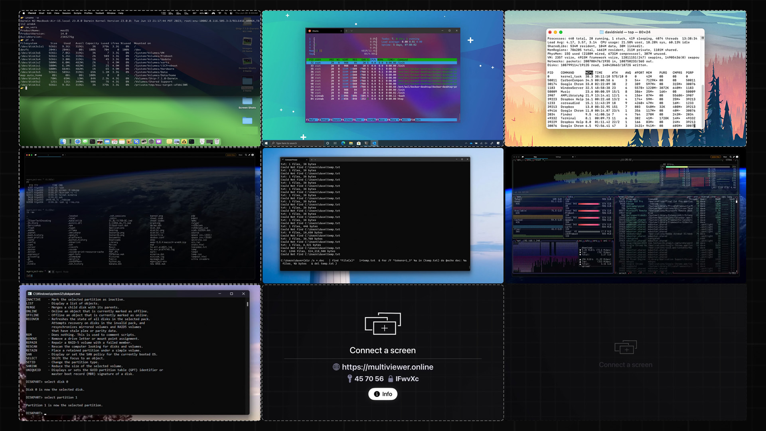766x431 pixels.
Task: Select the 45 70 56 access code
Action: coord(369,379)
